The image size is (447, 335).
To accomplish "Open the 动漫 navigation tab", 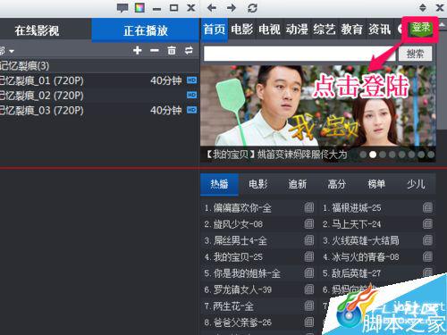I will [297, 29].
